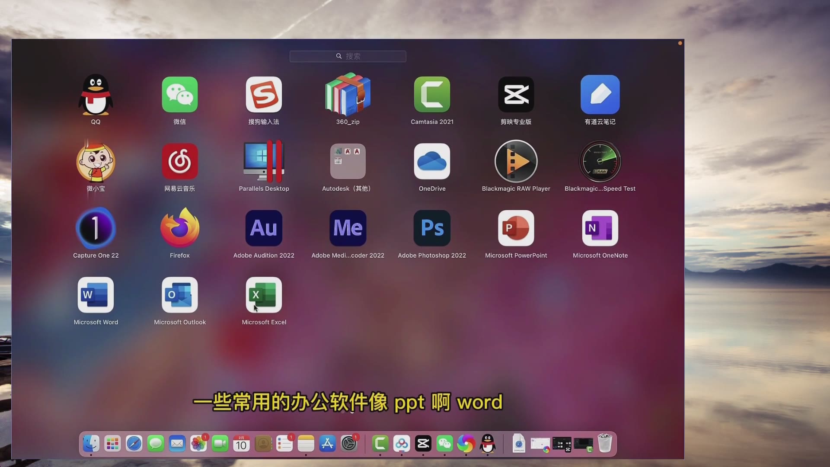This screenshot has width=830, height=467.
Task: Click the Launchpad icon in the Dock
Action: (112, 444)
